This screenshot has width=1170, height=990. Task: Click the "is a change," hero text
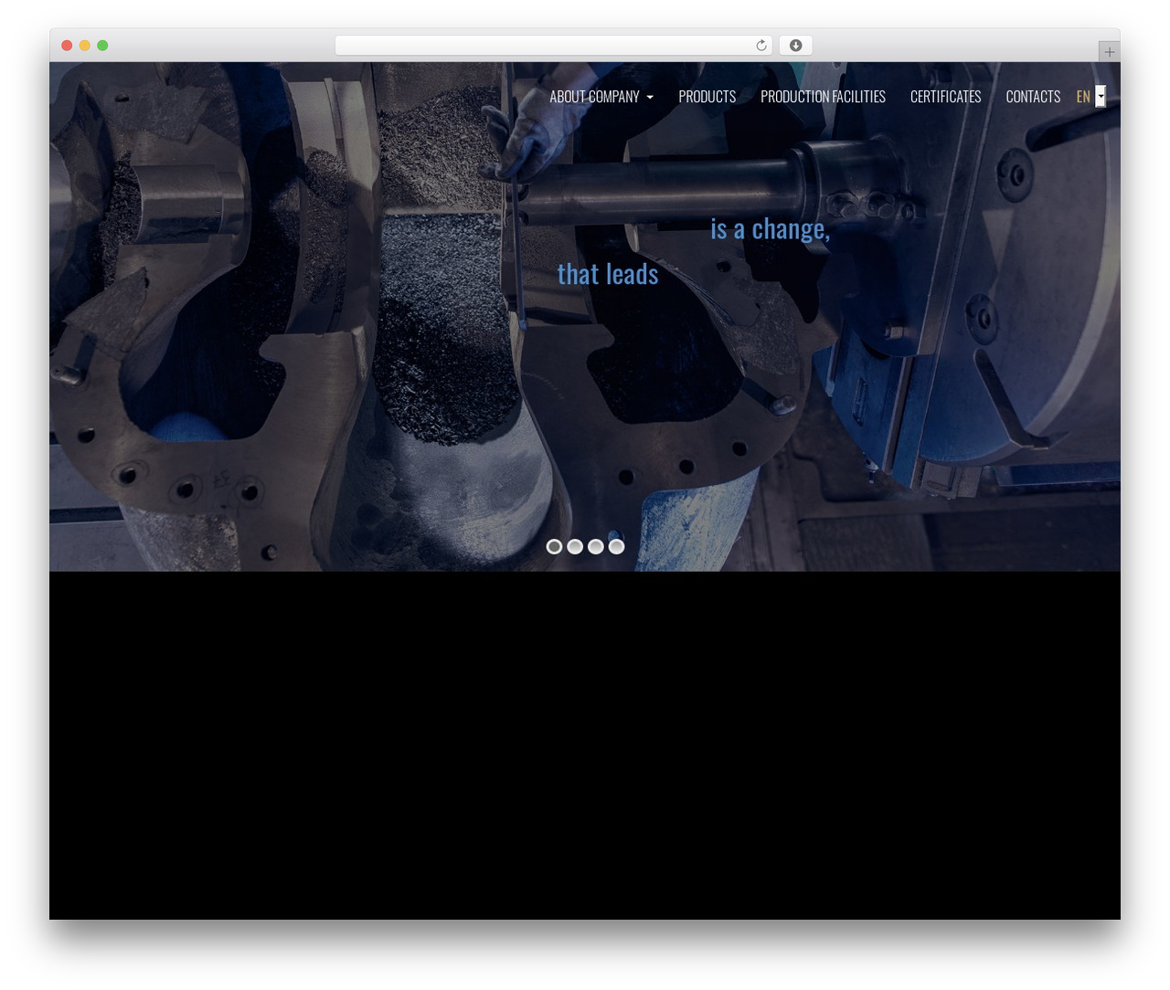pos(771,229)
